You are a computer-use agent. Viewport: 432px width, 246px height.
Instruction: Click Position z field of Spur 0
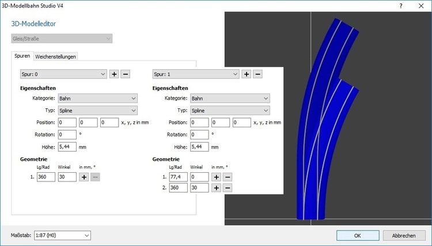tap(109, 123)
